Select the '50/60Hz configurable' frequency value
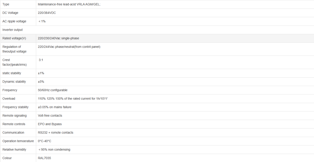This screenshot has width=314, height=162. point(52,90)
